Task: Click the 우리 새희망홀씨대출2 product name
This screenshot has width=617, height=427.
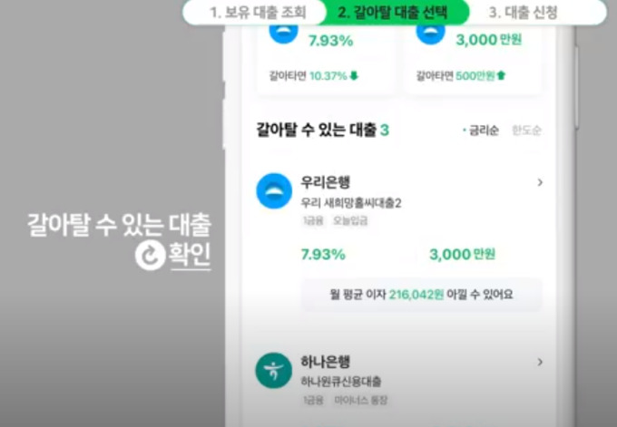Action: (x=351, y=203)
